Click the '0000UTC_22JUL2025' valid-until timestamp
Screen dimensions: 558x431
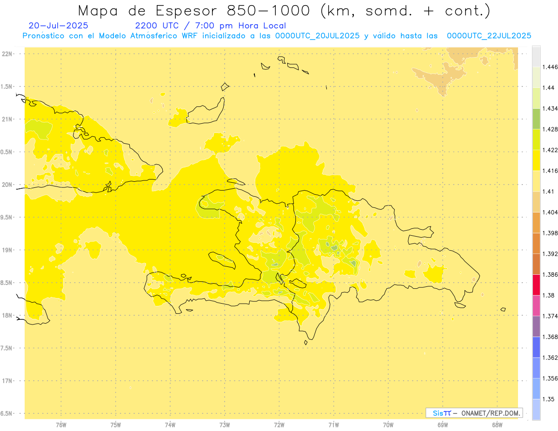pos(489,36)
